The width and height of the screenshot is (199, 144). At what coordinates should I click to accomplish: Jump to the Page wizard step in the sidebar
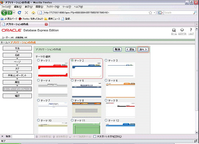(x=17, y=62)
